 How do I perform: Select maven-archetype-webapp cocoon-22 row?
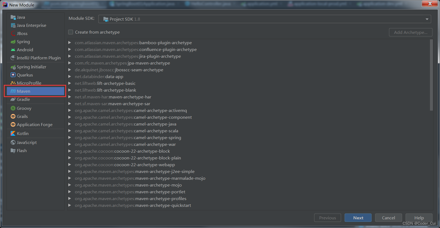coord(249,165)
